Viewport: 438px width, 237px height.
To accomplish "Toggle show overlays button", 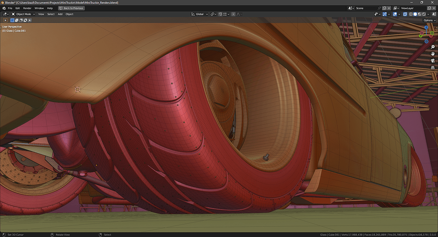I will point(395,14).
